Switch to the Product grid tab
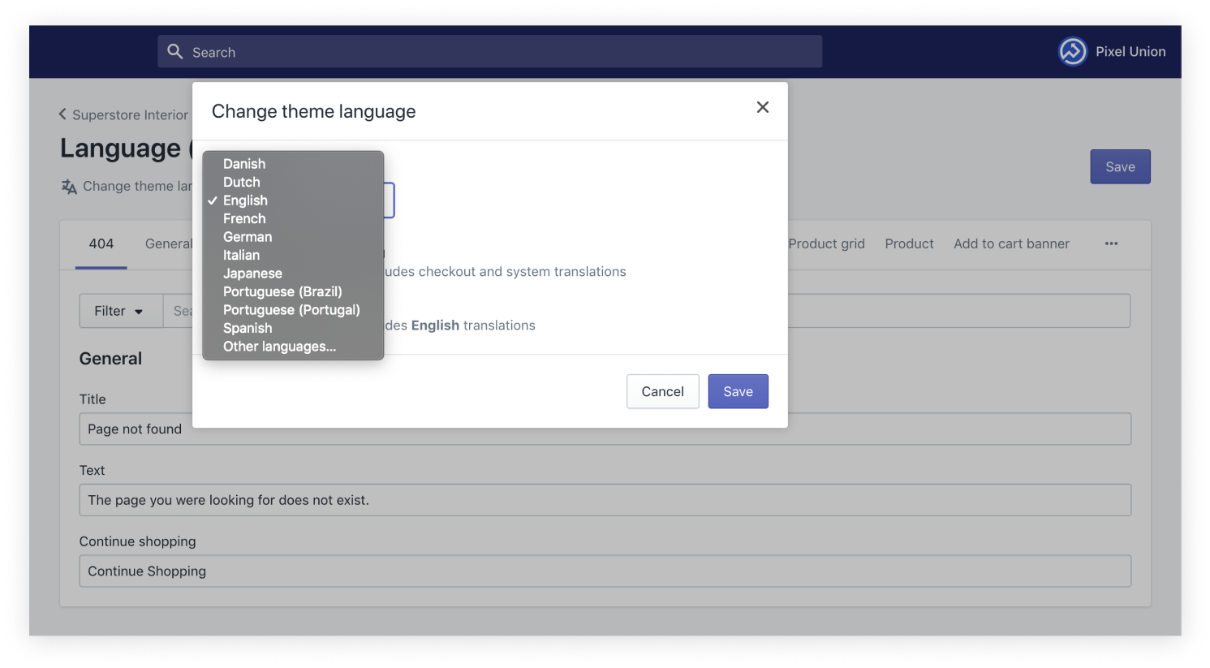 click(x=826, y=243)
